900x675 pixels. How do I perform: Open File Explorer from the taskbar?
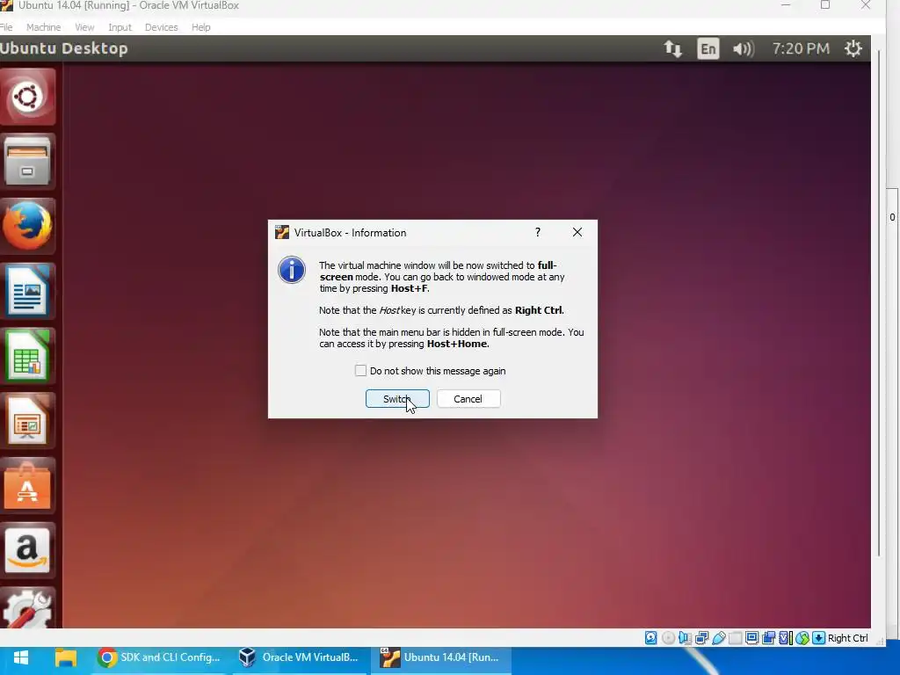[65, 657]
